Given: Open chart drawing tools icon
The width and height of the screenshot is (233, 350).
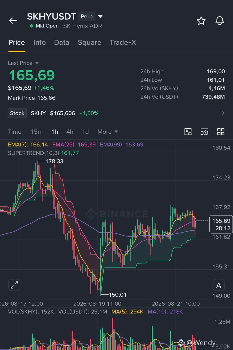Looking at the screenshot, I should coord(188,132).
